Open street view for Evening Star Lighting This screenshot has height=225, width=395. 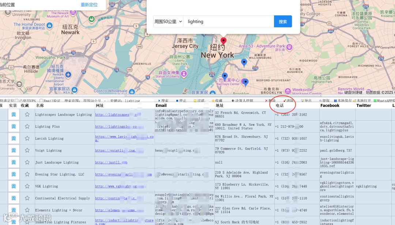14,174
